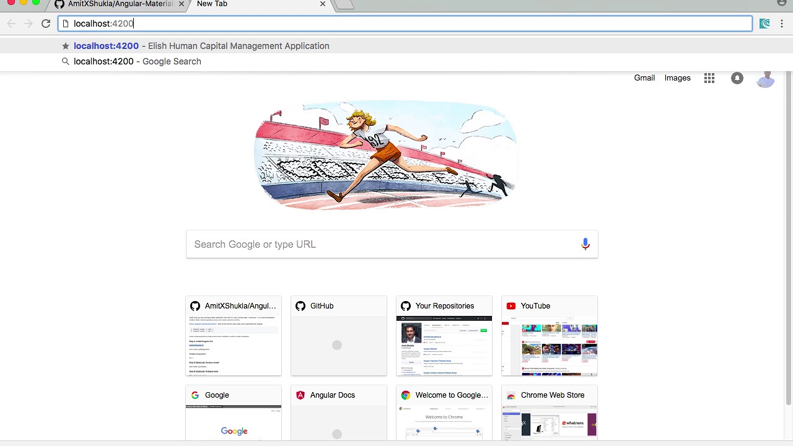Open Chrome's three-dot menu
Image resolution: width=793 pixels, height=446 pixels.
782,24
